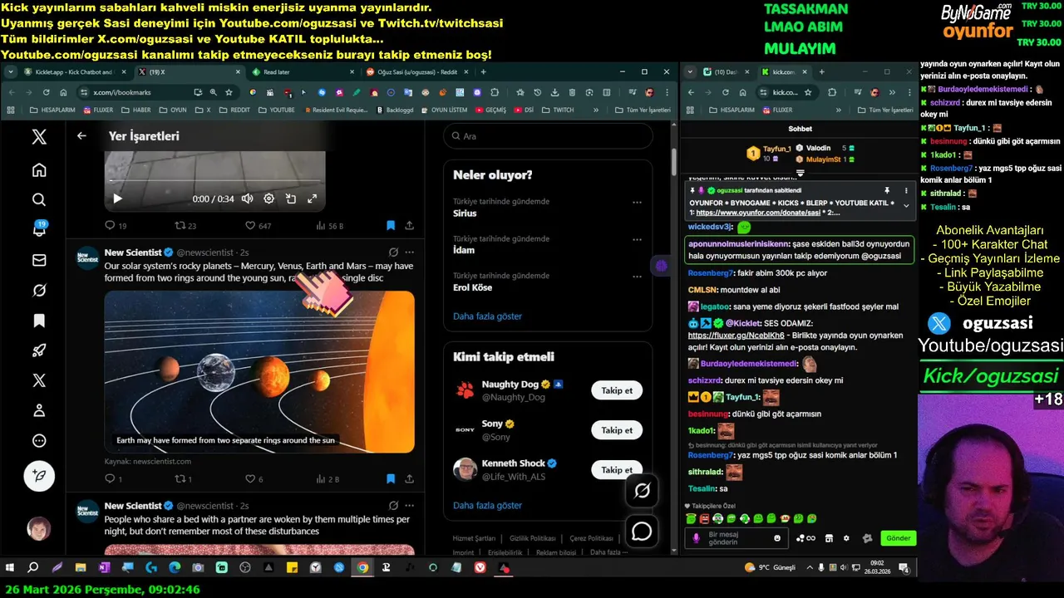Open the YOUTUBE bookmarks folder
1064x598 pixels.
click(x=276, y=110)
